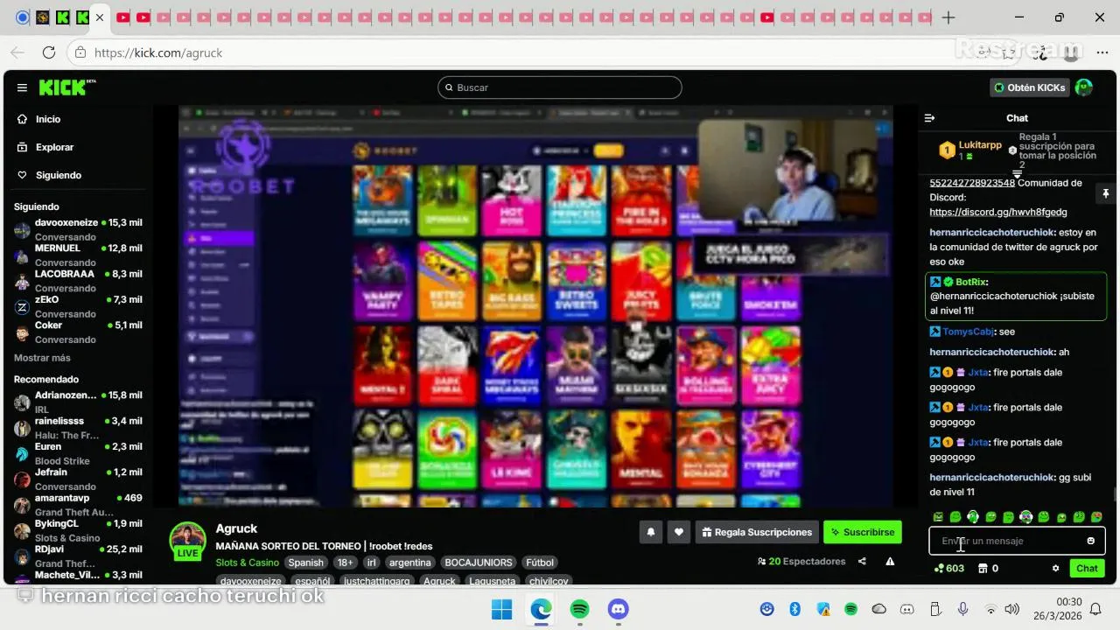
Task: Open the hamburger menu next to Kick logo
Action: point(22,87)
